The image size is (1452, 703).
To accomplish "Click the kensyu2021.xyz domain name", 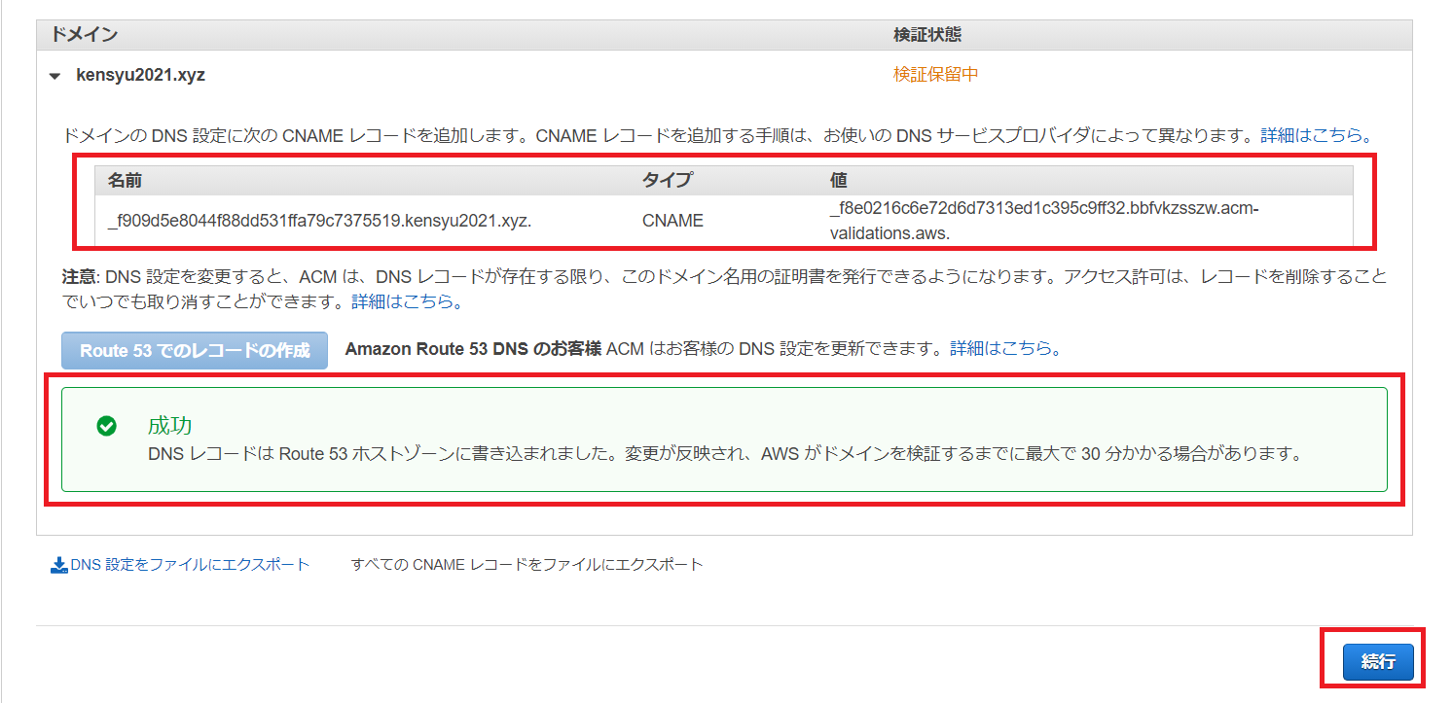I will (x=140, y=75).
